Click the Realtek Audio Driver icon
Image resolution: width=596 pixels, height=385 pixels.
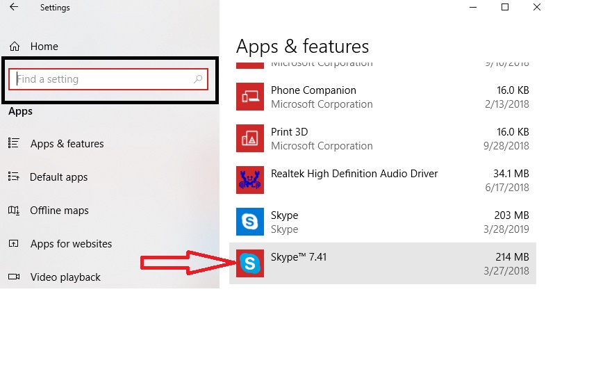tap(249, 181)
